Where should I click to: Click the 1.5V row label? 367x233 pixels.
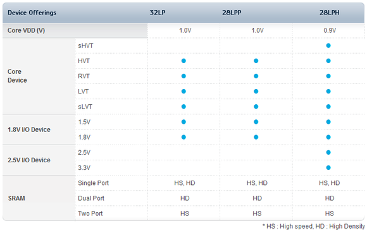(84, 122)
